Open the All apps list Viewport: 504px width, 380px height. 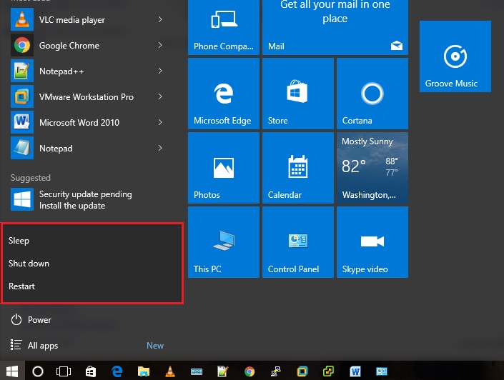34,345
